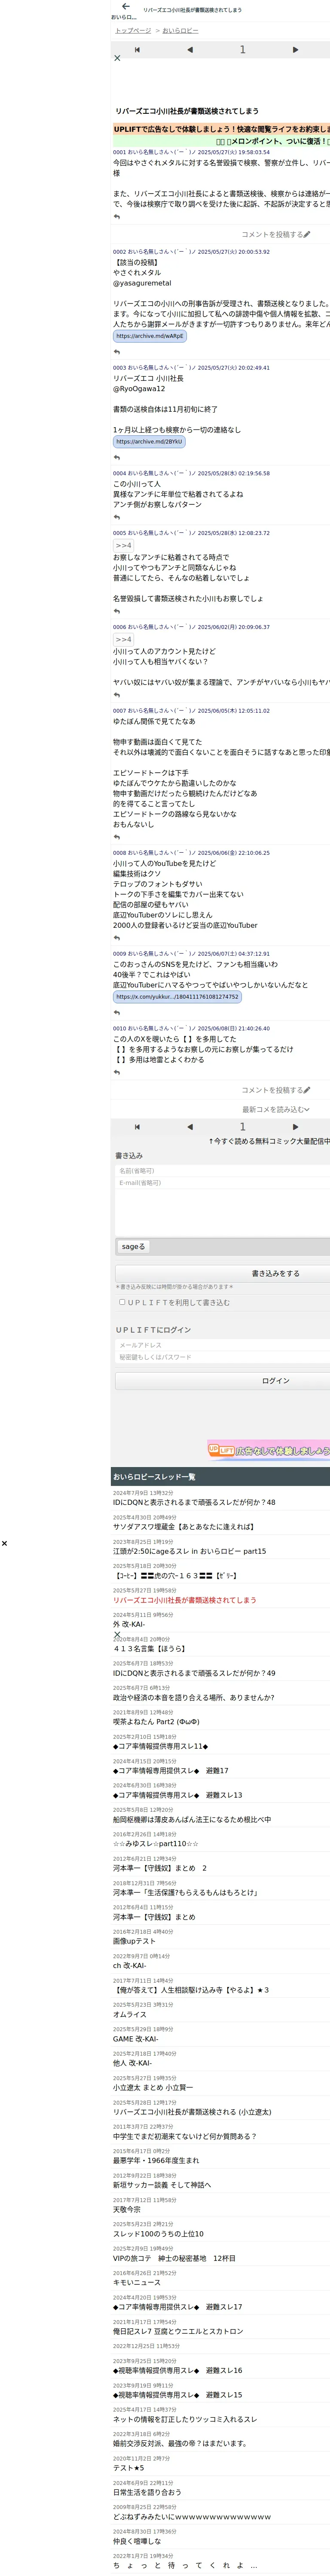Screen dimensions: 330x2576
Task: Open thread ４１３名言集【ほうら】
Action: 149,1649
